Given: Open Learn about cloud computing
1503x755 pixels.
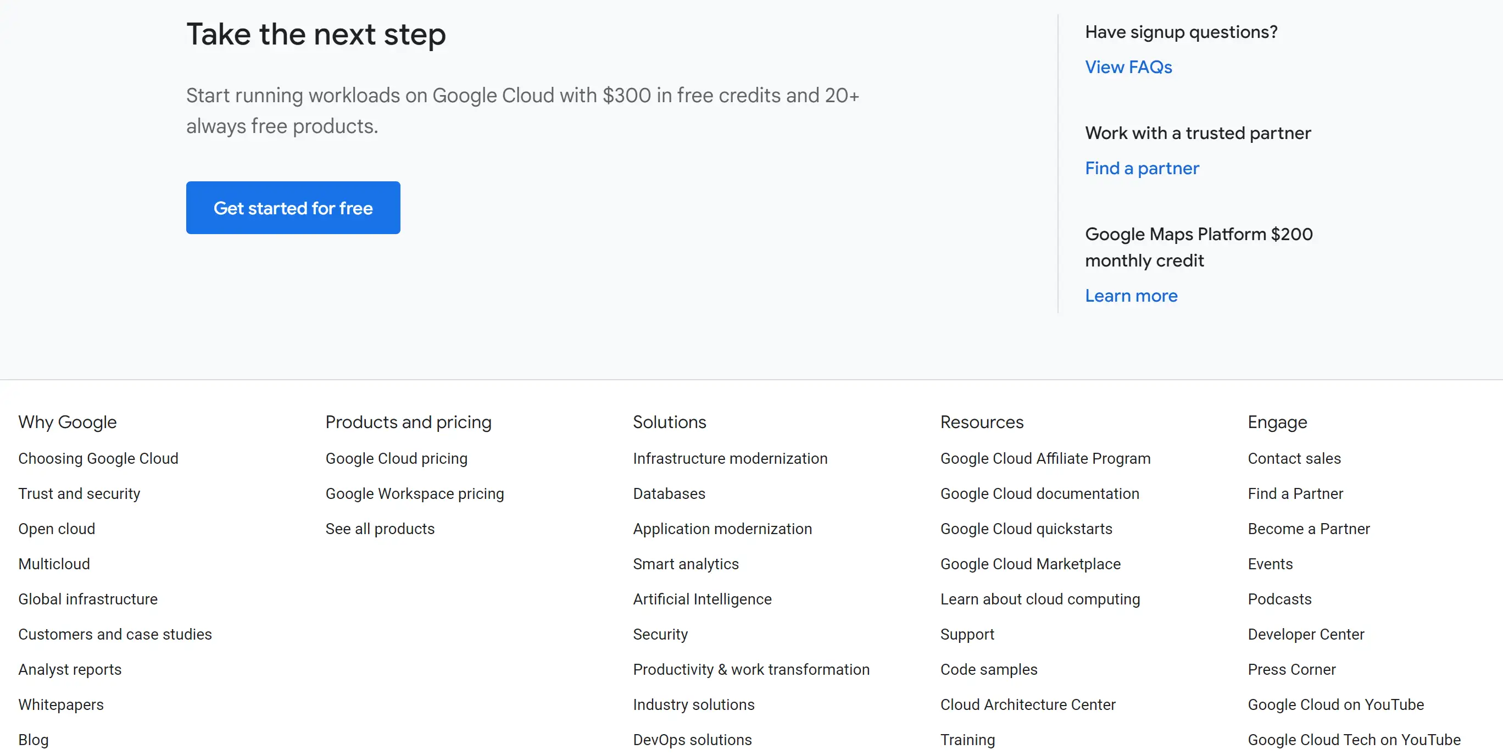Looking at the screenshot, I should click(1040, 599).
